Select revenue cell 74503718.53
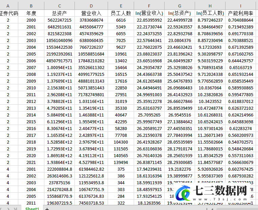 tap(91, 203)
